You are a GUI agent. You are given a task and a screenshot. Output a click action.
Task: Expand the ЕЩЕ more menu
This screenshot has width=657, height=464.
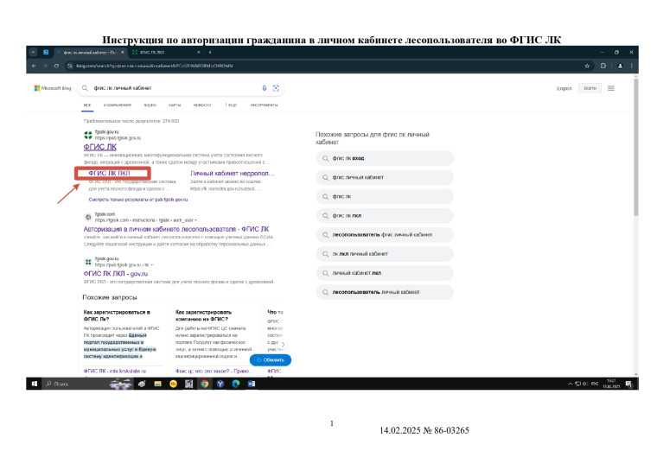[x=231, y=105]
